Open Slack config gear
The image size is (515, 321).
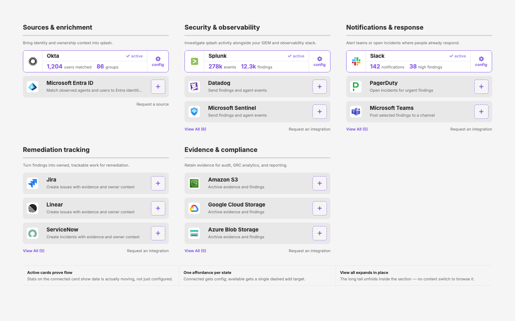pyautogui.click(x=481, y=61)
